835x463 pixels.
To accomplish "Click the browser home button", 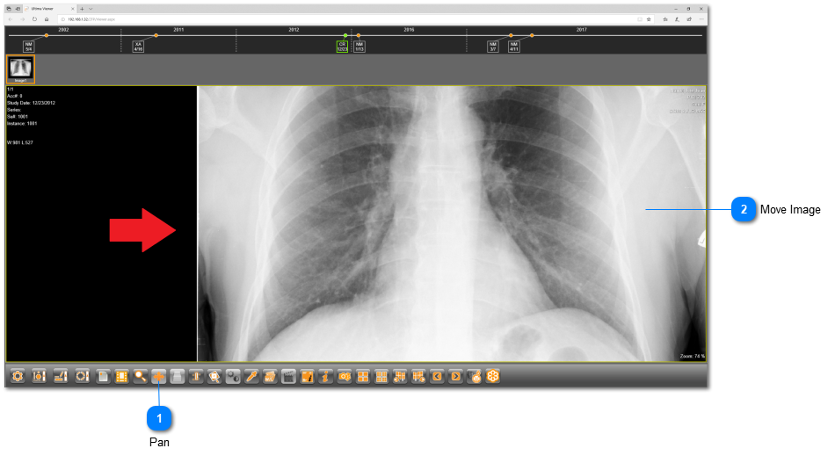I will [x=47, y=19].
